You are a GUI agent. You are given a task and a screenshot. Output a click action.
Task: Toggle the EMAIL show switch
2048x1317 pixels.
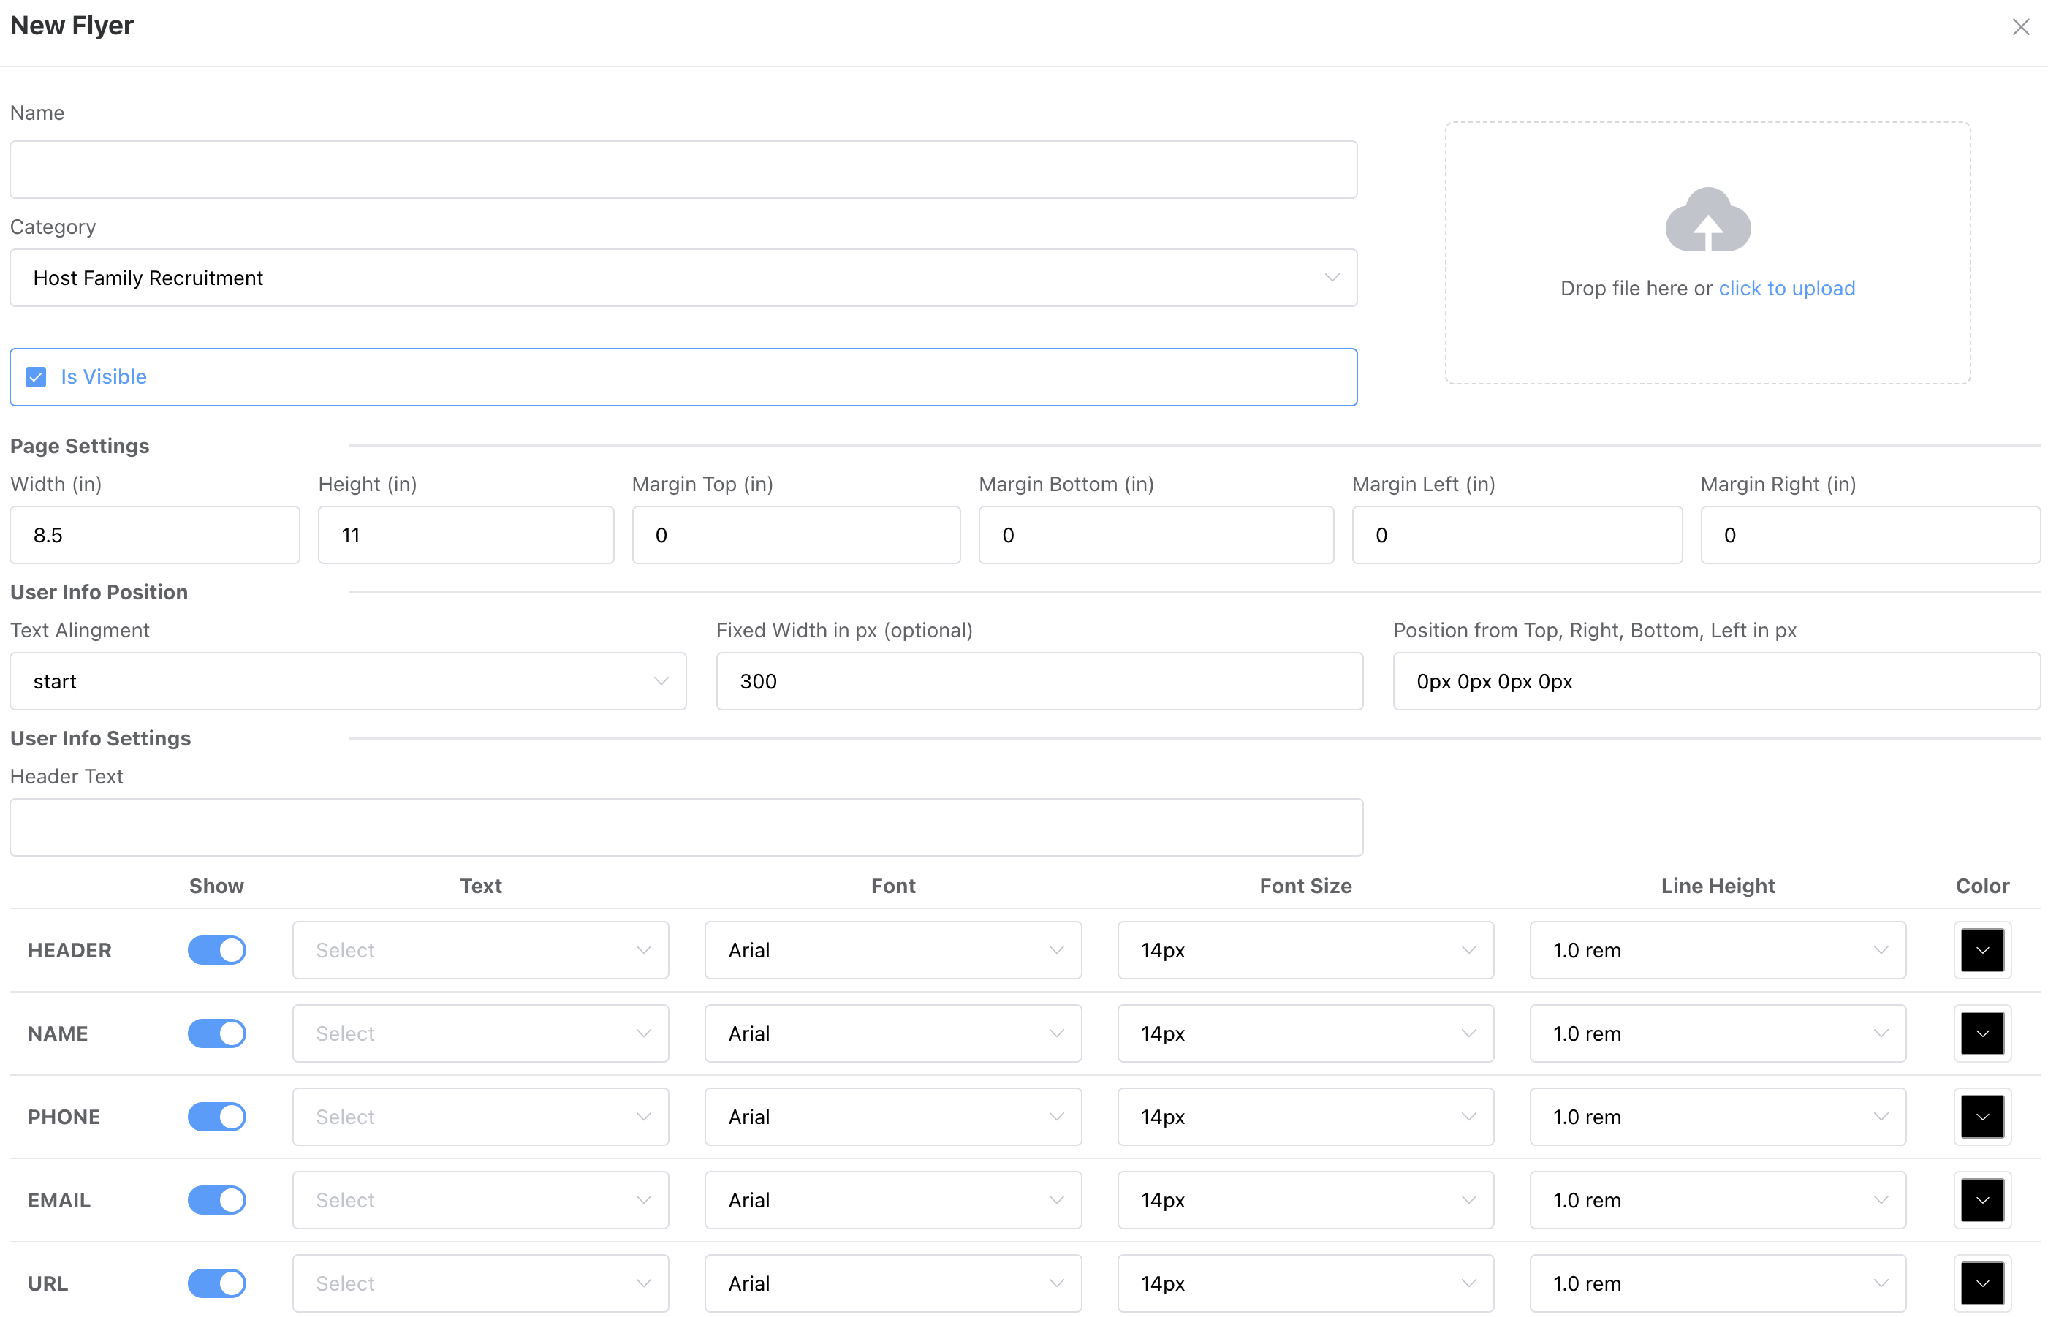pos(217,1201)
